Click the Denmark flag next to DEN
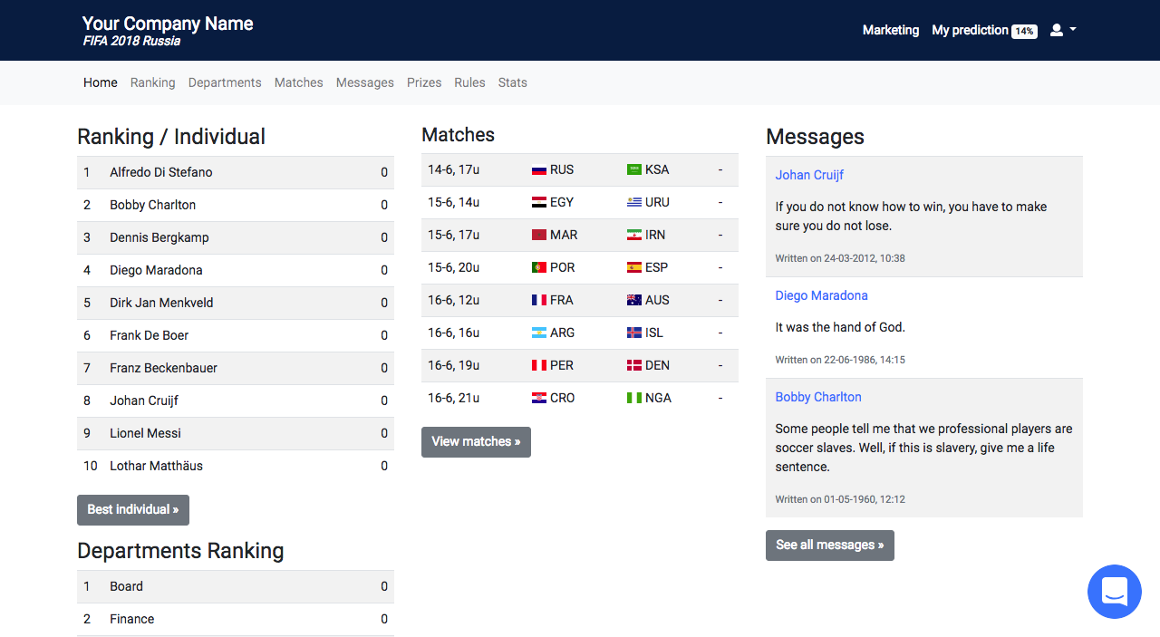 pyautogui.click(x=634, y=366)
